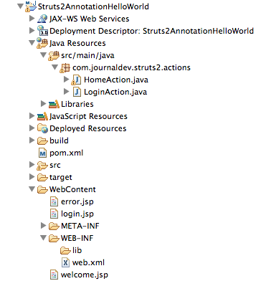Click the Deployment Descriptor 3.0 icon
The image size is (266, 281).
(x=42, y=31)
